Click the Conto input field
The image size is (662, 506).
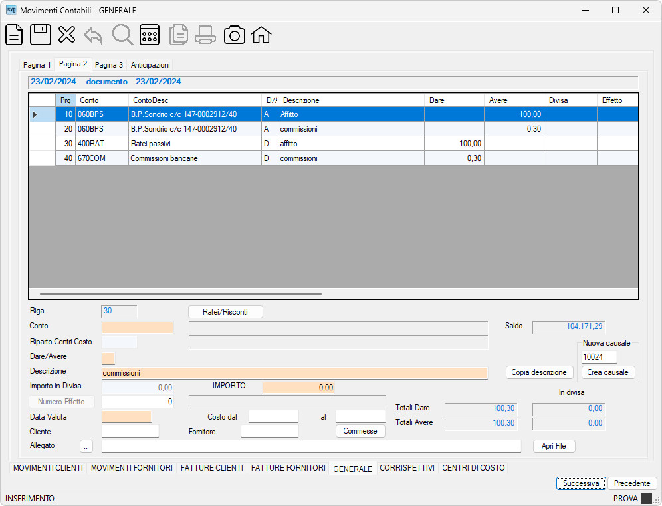point(137,328)
